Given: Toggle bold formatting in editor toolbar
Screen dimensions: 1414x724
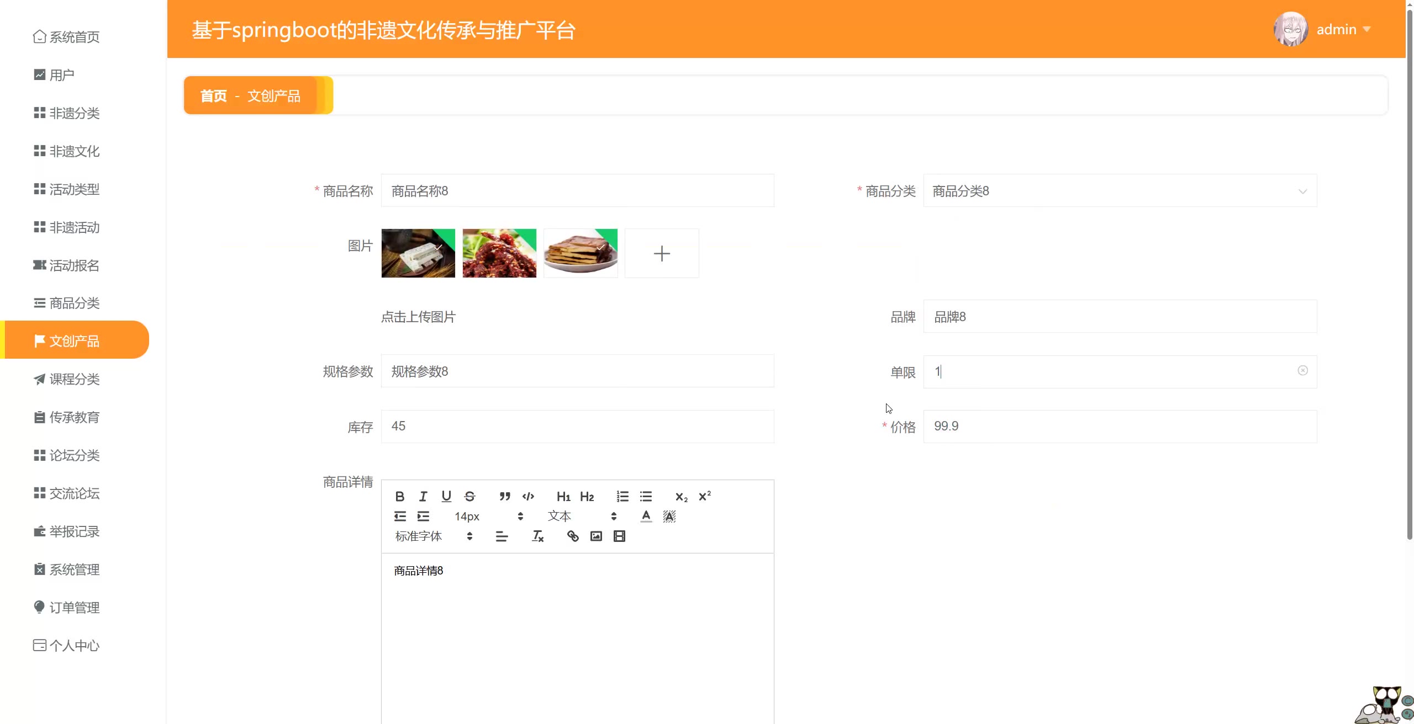Looking at the screenshot, I should [400, 496].
